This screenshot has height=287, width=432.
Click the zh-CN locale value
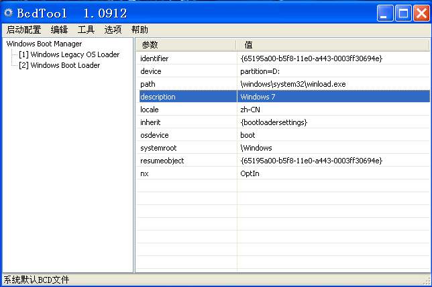tap(250, 110)
